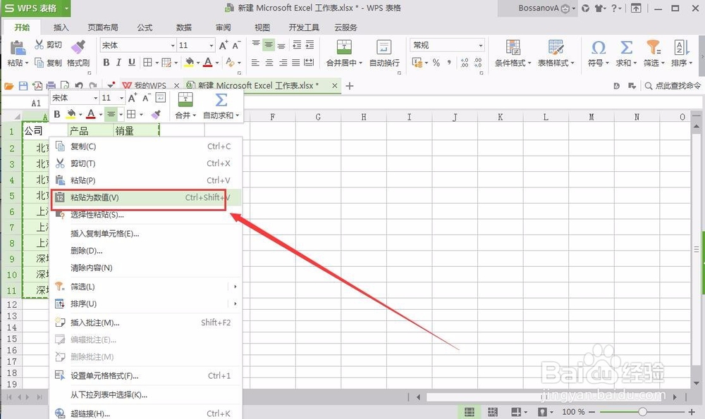Image resolution: width=705 pixels, height=419 pixels.
Task: Click the Merge and Center (合并居中) icon
Action: coord(343,48)
